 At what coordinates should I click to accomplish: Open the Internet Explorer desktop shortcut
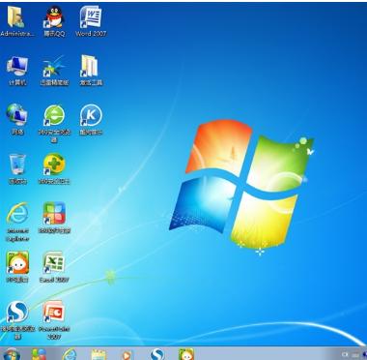(17, 222)
